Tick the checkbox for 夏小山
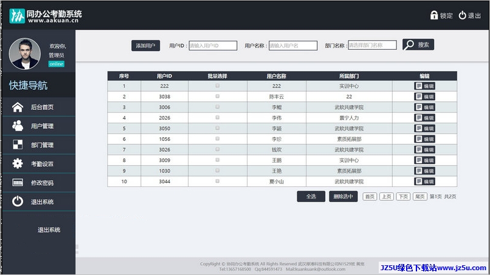The height and width of the screenshot is (275, 490). (218, 181)
